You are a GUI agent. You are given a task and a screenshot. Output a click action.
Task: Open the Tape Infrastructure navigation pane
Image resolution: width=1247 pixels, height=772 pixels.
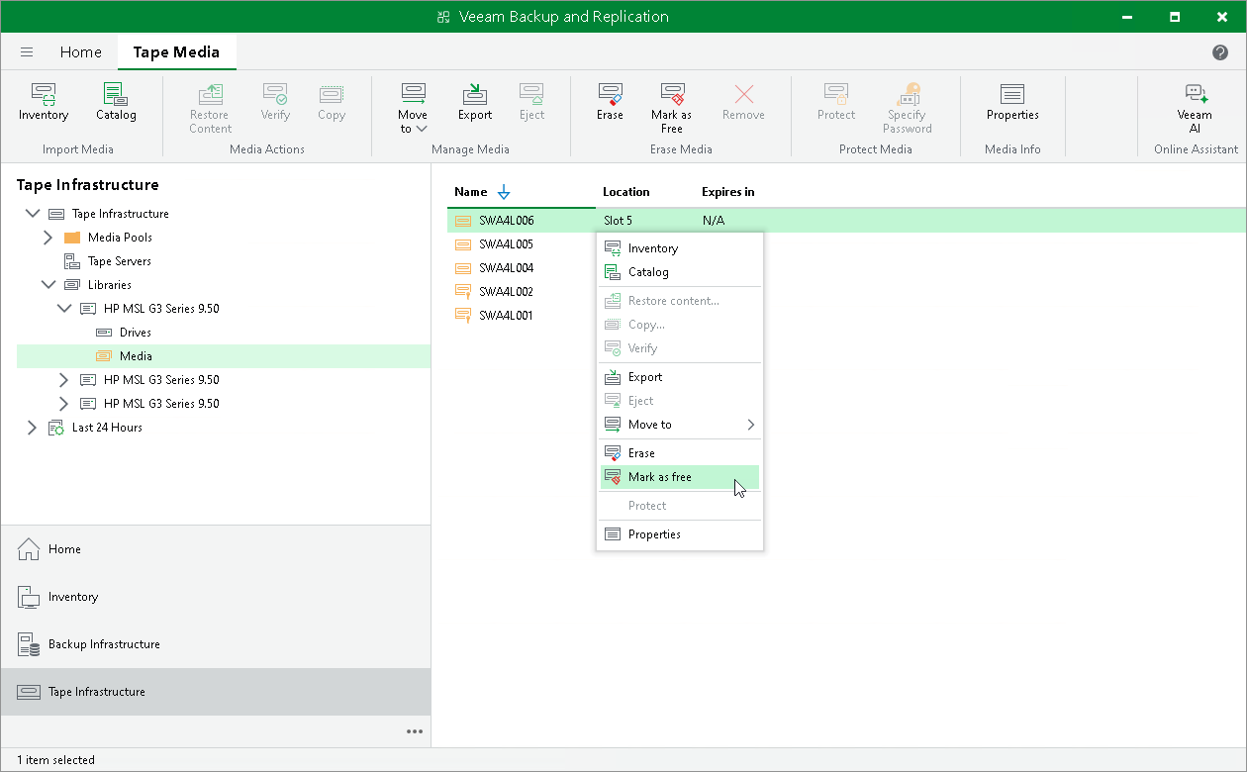[x=216, y=692]
